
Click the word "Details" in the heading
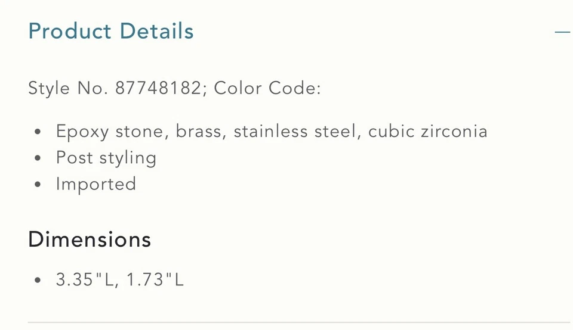coord(157,32)
